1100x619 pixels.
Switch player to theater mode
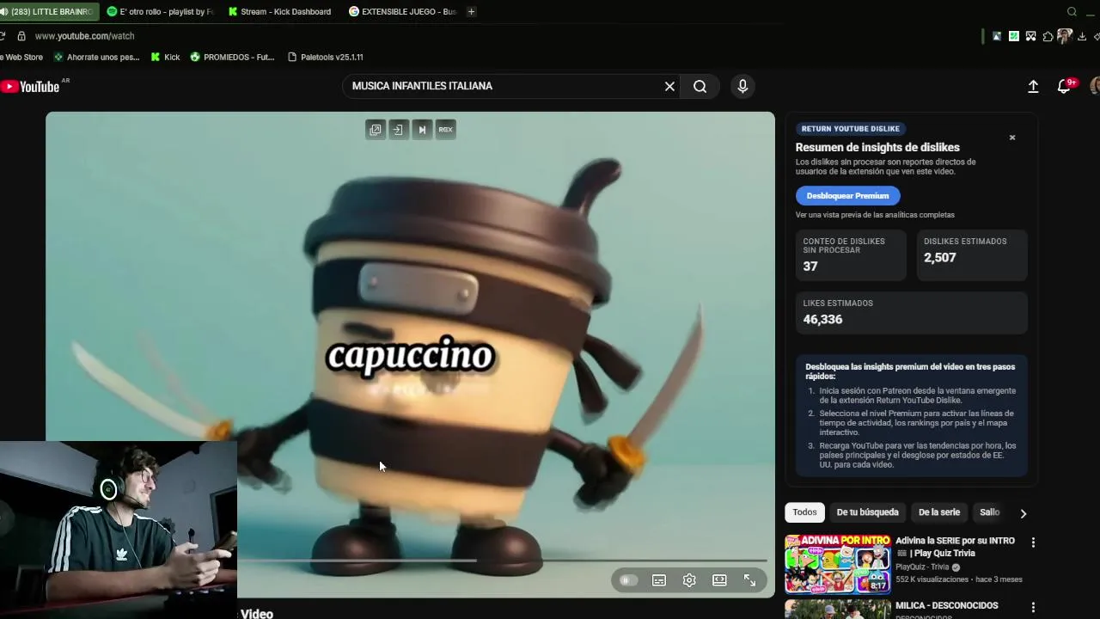click(719, 580)
